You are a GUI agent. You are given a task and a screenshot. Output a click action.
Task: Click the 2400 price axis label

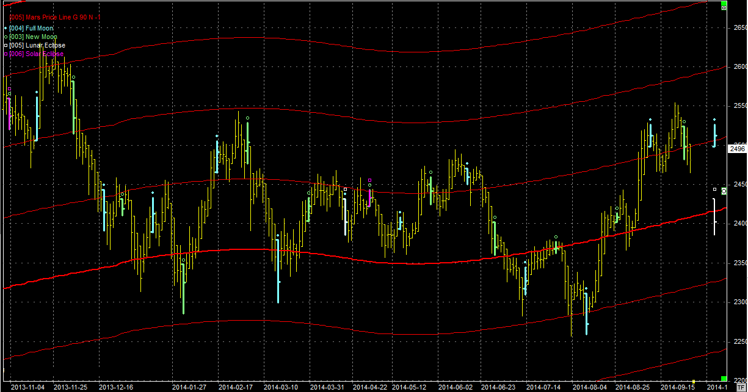point(739,224)
